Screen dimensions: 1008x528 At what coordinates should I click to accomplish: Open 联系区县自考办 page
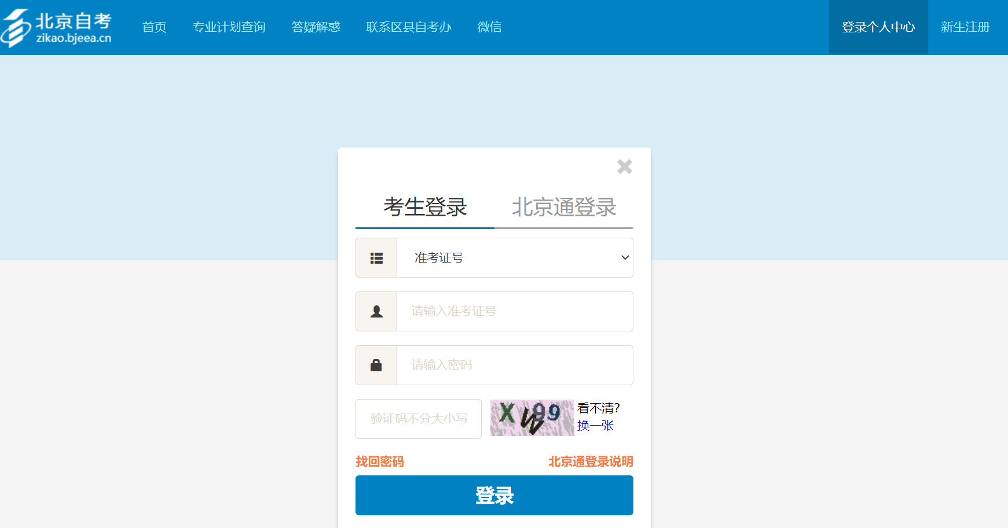409,27
